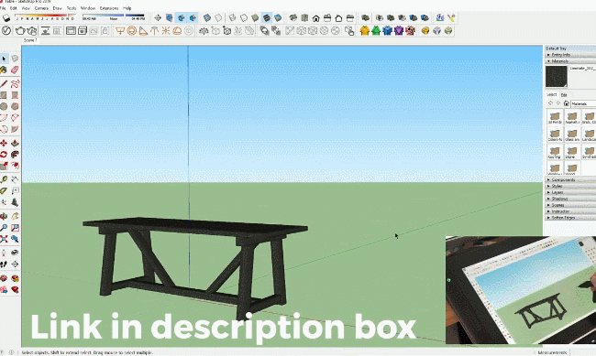Open the Wood materials folder
Viewport: 596px width, 356px height.
click(x=572, y=168)
